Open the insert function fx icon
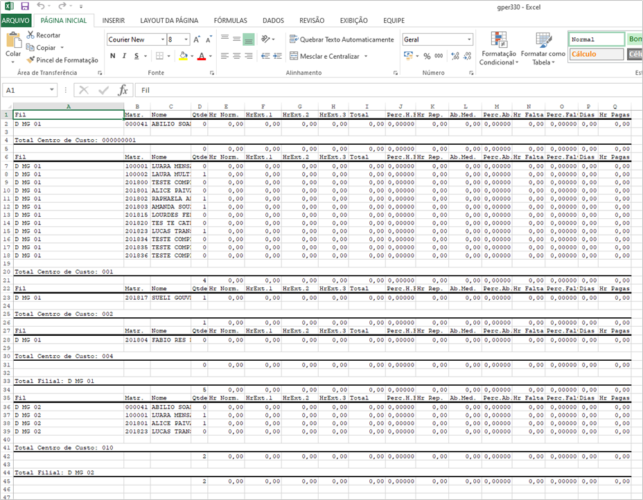The height and width of the screenshot is (500, 643). 123,90
